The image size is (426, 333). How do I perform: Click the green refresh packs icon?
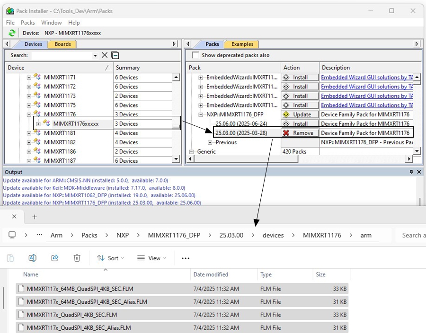[12, 33]
